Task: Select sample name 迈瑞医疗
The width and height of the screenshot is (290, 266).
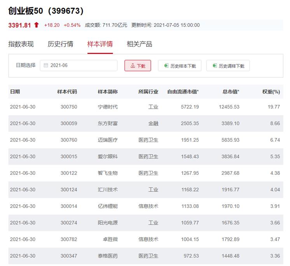Action: tap(108, 140)
